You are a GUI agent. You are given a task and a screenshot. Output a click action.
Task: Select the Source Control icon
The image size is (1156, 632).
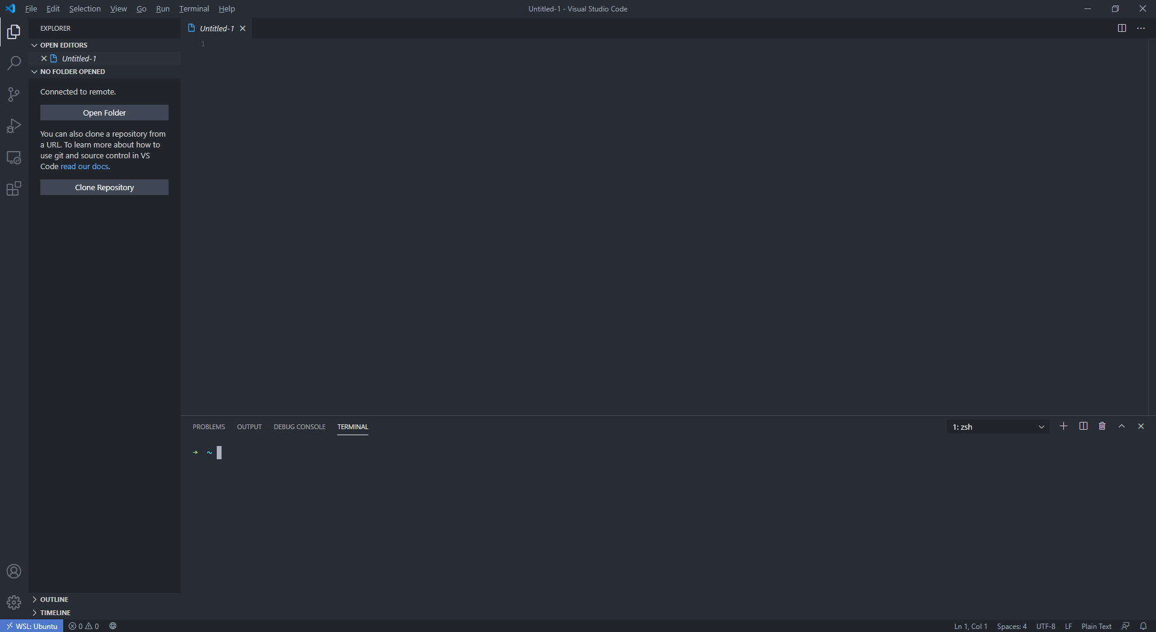coord(13,94)
